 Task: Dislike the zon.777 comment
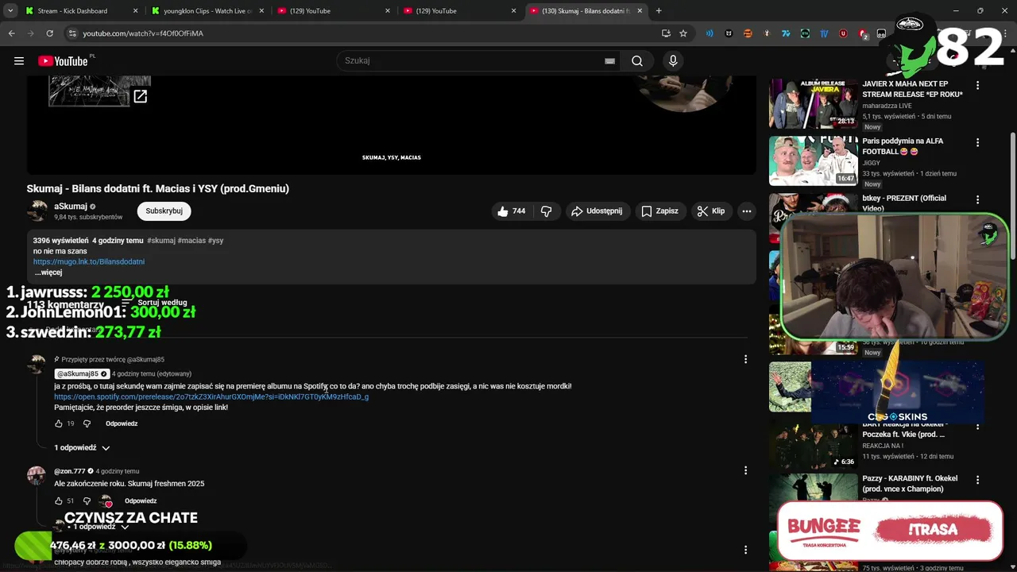[x=87, y=501]
